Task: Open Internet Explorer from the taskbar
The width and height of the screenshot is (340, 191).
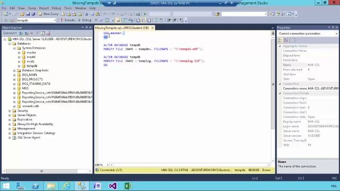Action: pyautogui.click(x=66, y=186)
